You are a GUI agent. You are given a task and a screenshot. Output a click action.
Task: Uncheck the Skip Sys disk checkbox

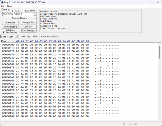(x=4, y=32)
